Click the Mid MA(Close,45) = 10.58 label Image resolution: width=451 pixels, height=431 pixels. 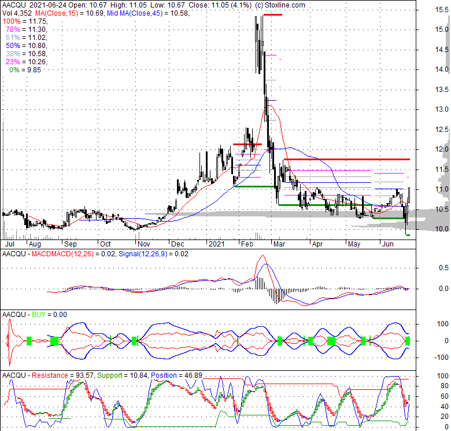pos(148,13)
